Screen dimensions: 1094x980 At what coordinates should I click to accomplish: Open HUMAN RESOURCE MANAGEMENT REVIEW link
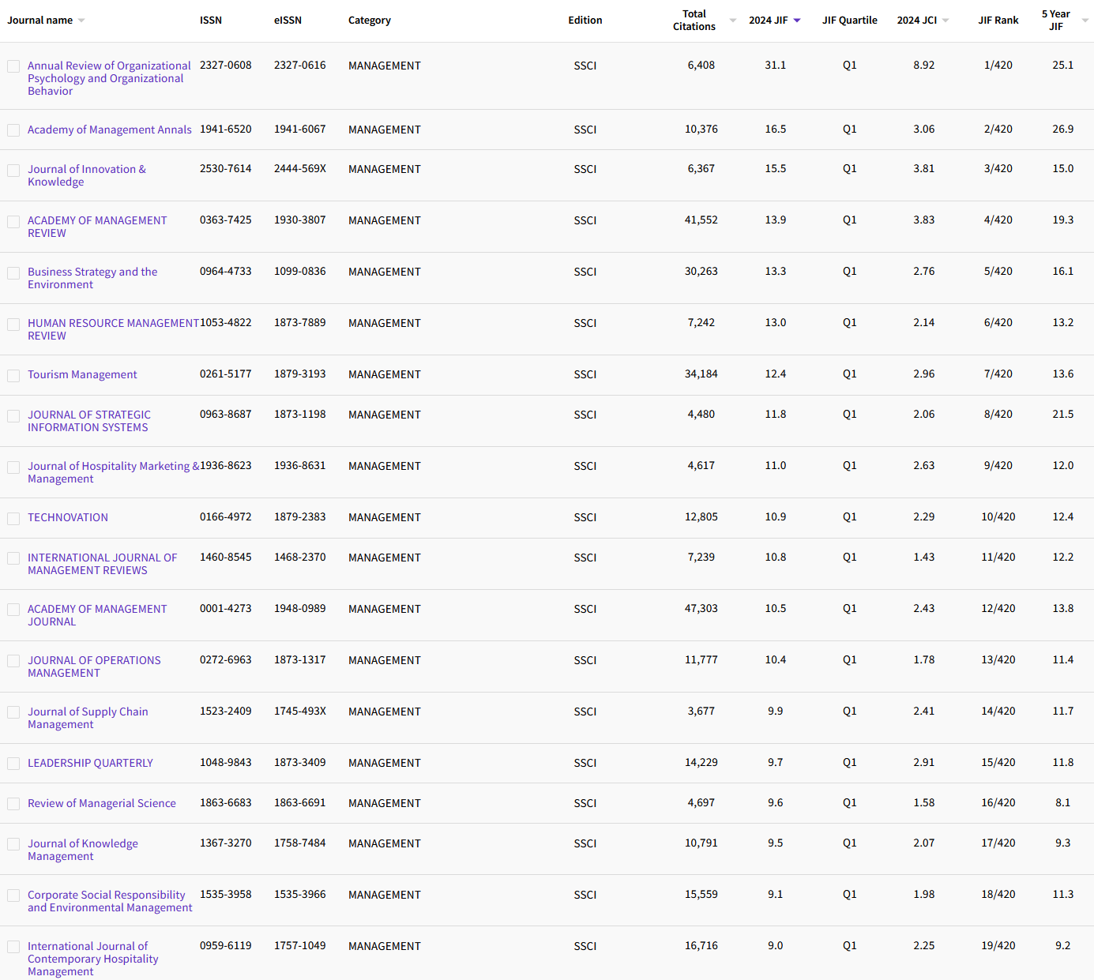pyautogui.click(x=113, y=329)
